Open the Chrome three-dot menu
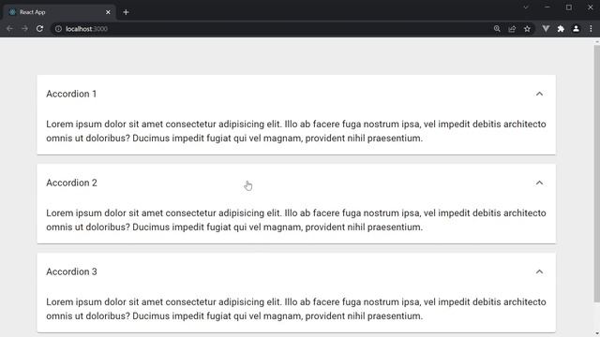 [x=591, y=29]
